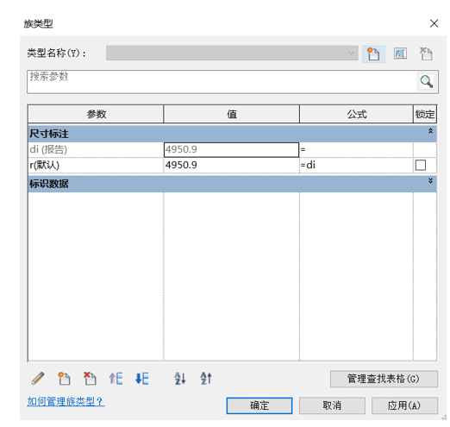Collapse the 尺寸标注 parameter group
This screenshot has width=450, height=427.
coord(430,131)
